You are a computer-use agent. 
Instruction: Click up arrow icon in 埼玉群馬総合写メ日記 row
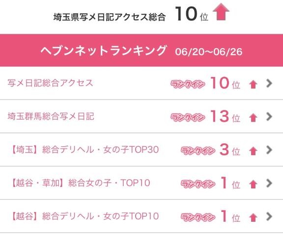tap(253, 118)
